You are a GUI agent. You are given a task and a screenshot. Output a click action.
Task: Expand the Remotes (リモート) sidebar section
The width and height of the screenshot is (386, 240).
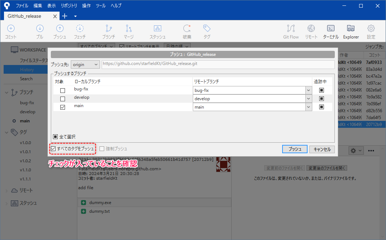[7, 191]
